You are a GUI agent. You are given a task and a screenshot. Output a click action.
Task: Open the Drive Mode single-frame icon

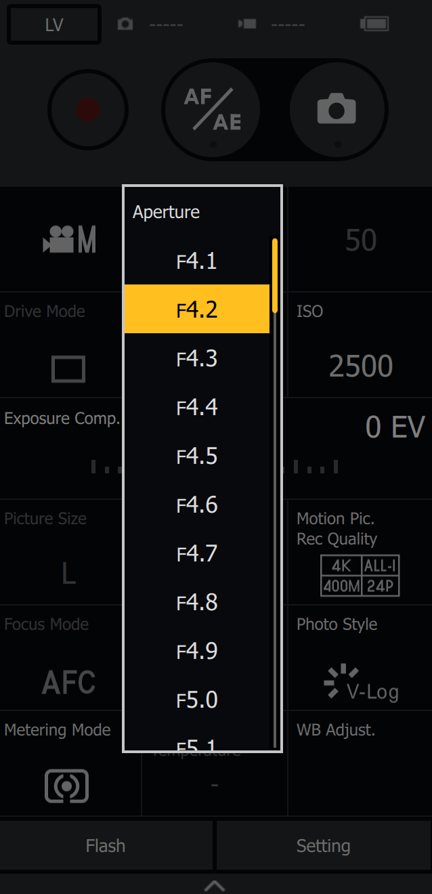pos(68,369)
